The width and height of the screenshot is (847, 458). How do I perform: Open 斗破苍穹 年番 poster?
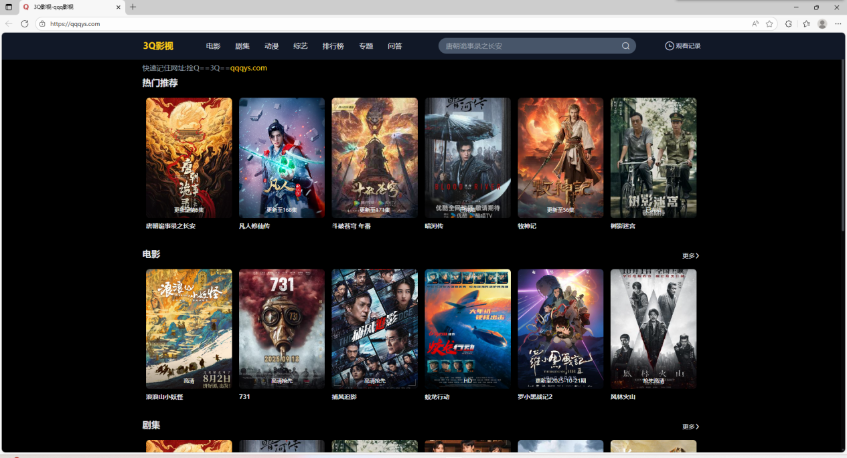coord(374,158)
